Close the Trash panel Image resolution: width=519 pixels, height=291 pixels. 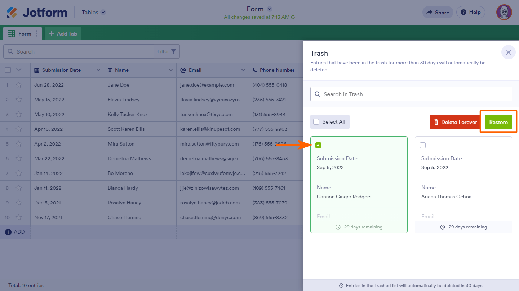[508, 52]
